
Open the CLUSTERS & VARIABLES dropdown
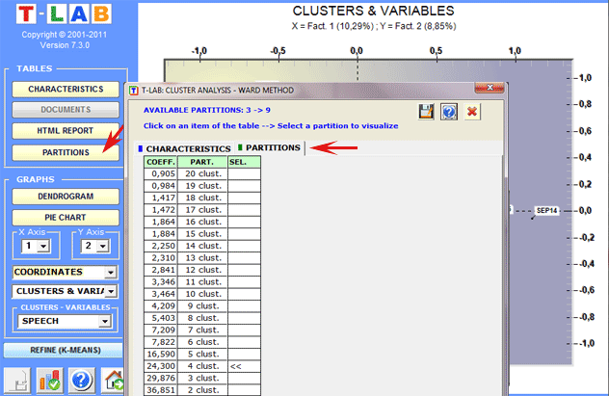tap(111, 291)
